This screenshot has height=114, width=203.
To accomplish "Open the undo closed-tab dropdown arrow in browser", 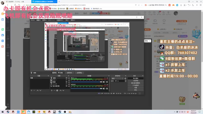I will (191, 5).
